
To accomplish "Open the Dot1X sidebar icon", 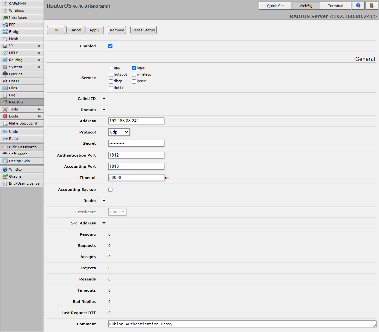I will click(x=5, y=81).
